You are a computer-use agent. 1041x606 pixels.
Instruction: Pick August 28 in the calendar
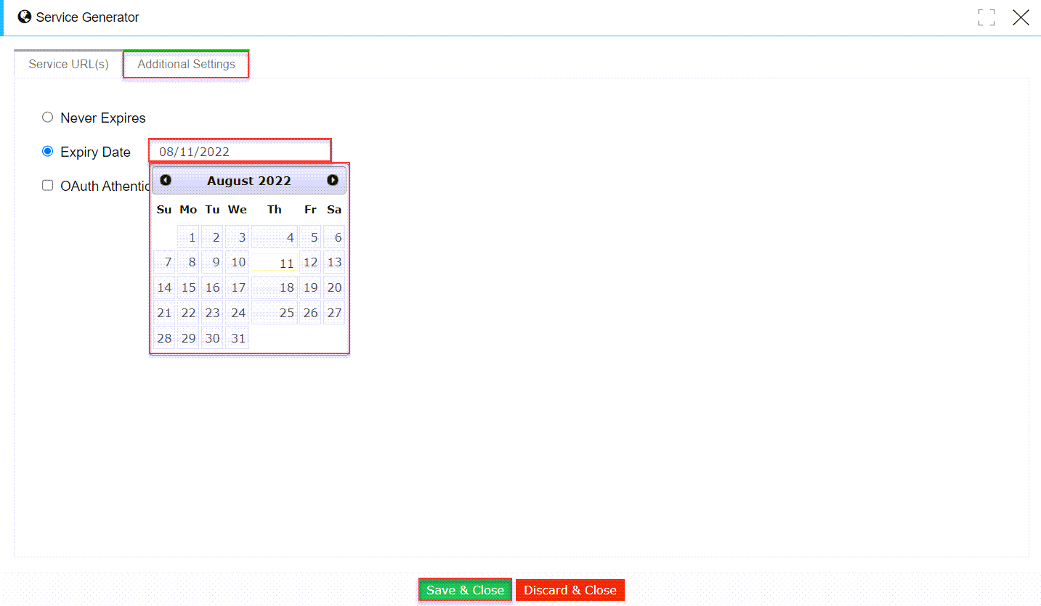click(164, 337)
